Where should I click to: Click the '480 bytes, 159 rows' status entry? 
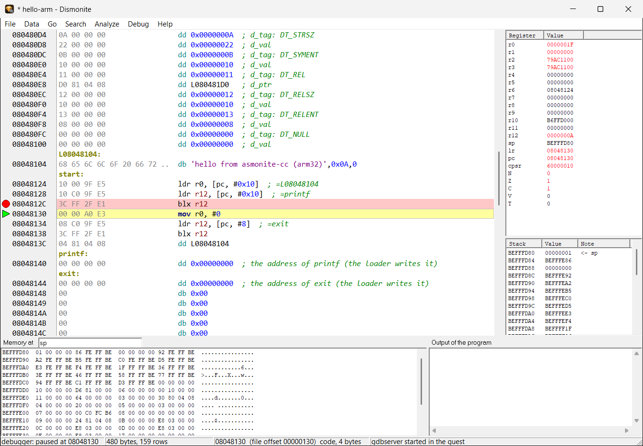pos(137,442)
